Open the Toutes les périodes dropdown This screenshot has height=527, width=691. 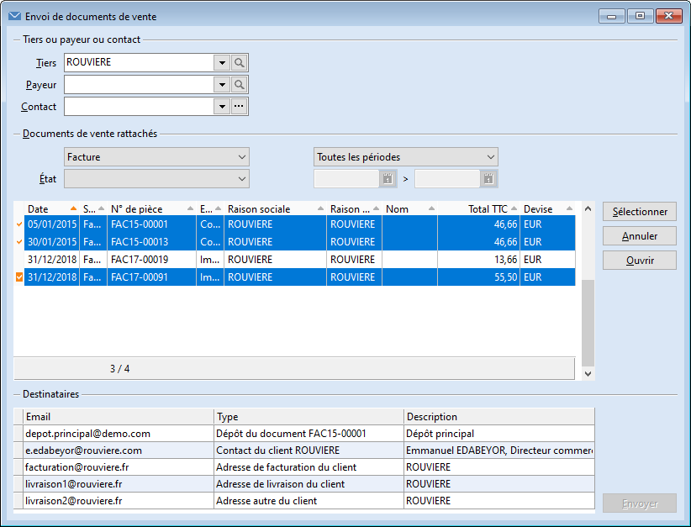[405, 157]
